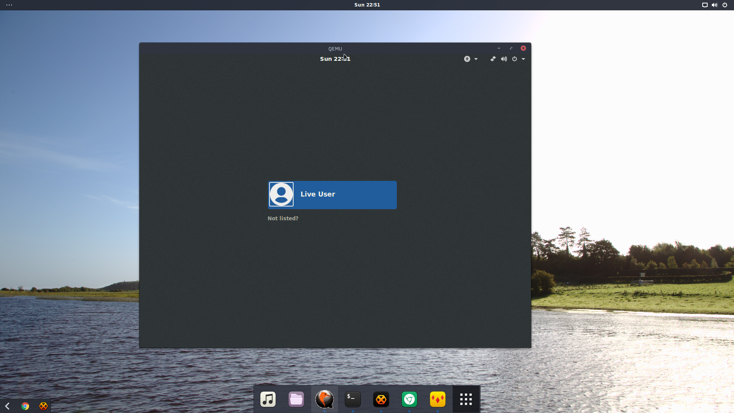Image resolution: width=734 pixels, height=413 pixels.
Task: Click the back arrow in bottom-left tray
Action: [x=7, y=406]
